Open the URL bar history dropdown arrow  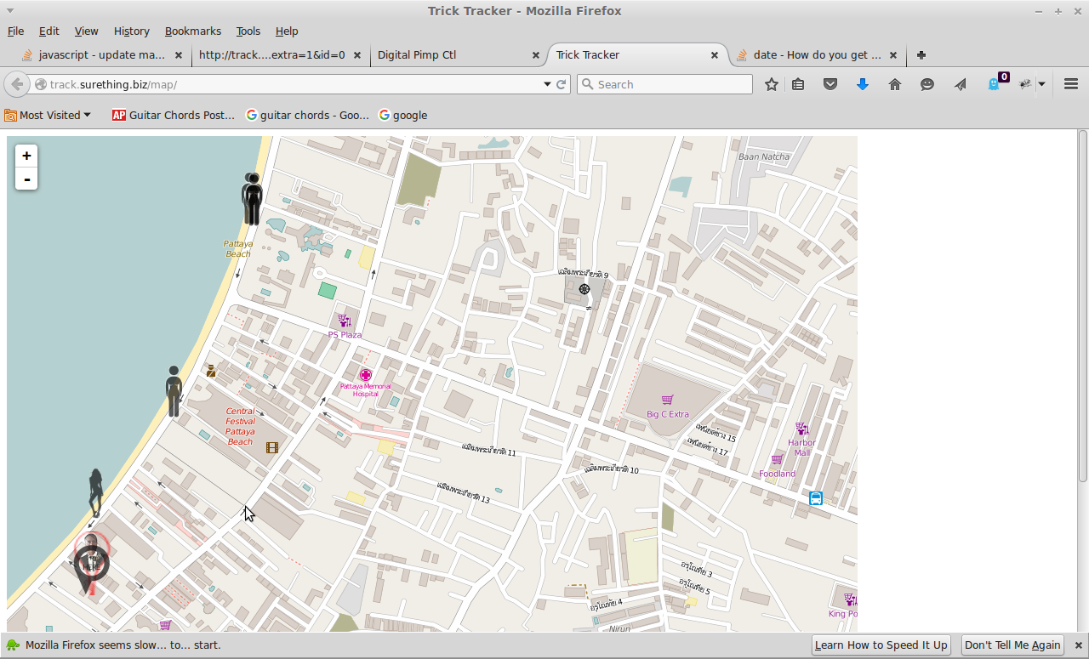pos(547,84)
